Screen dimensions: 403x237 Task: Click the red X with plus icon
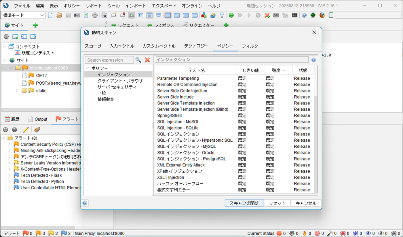click(267, 15)
